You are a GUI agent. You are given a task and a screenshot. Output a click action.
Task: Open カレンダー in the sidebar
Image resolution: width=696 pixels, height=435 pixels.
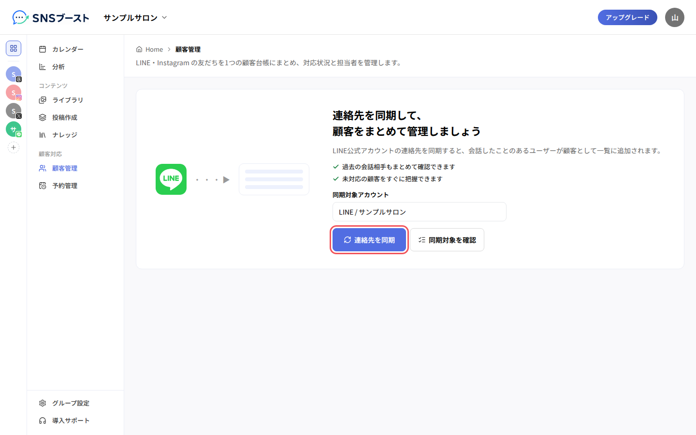75,49
